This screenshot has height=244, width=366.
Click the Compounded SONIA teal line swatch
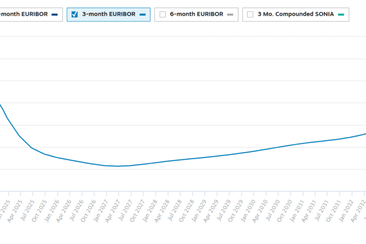pos(341,14)
